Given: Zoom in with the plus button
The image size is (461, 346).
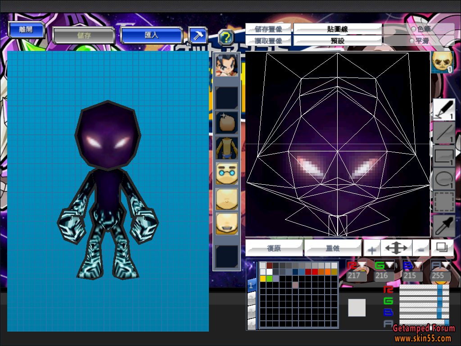Looking at the screenshot, I should (372, 248).
